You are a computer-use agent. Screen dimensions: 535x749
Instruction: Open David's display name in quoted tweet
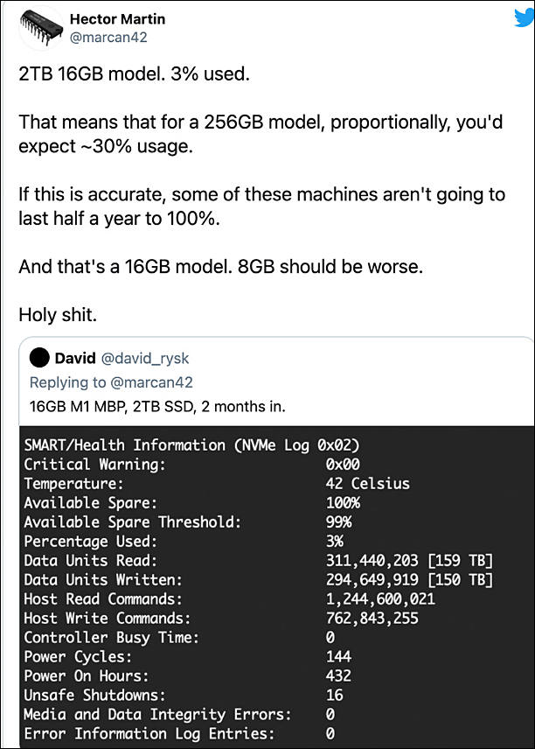click(75, 358)
